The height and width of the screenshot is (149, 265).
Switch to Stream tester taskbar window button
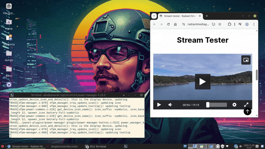26,146
